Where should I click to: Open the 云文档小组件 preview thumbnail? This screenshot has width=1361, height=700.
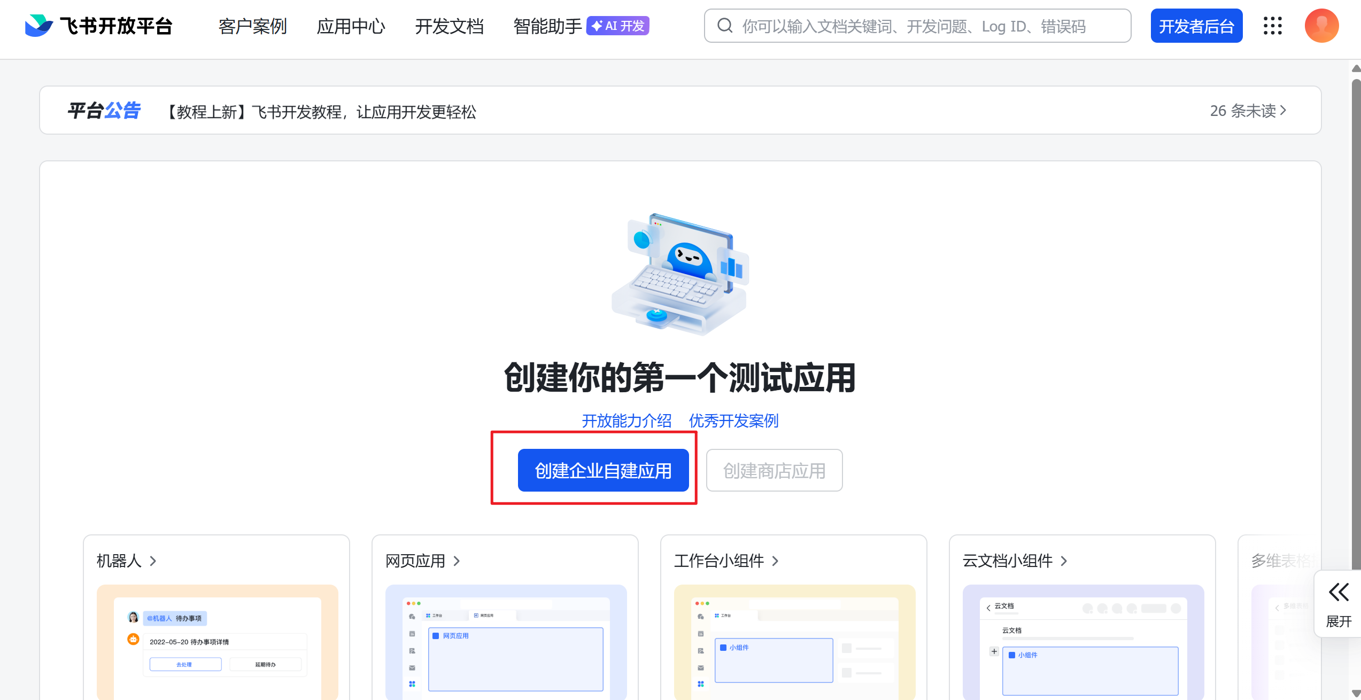click(1084, 642)
